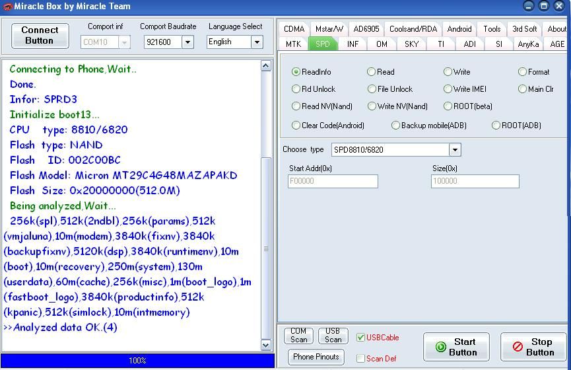Click the USB Scan button
The height and width of the screenshot is (370, 571).
click(333, 336)
